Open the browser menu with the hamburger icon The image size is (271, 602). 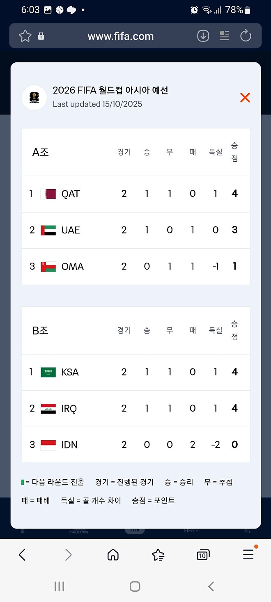248,554
